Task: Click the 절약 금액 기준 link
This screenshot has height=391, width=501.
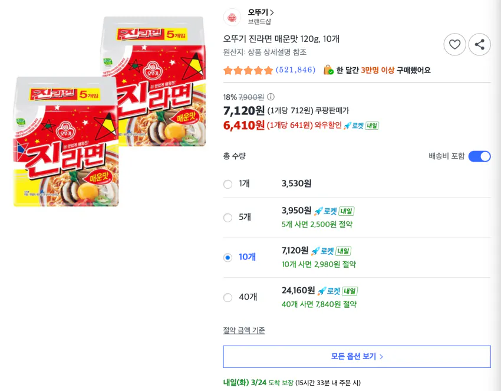Action: click(x=244, y=330)
